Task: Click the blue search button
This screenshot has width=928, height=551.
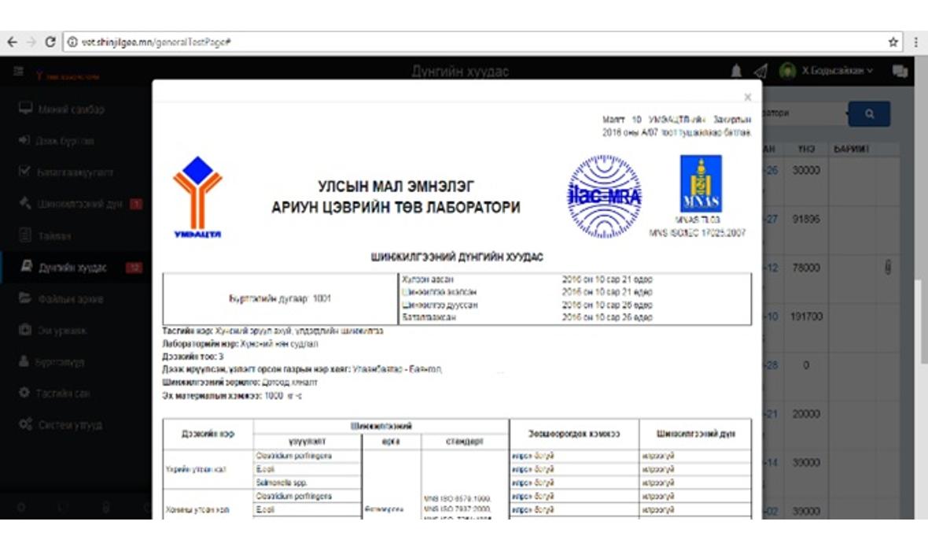Action: tap(869, 114)
